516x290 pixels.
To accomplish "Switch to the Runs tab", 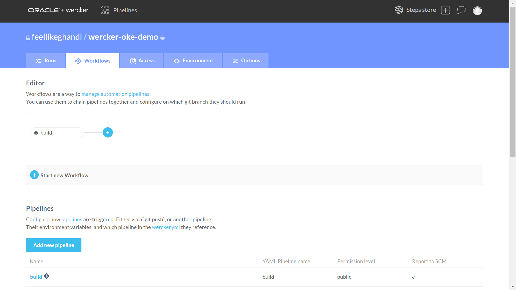I will coord(46,61).
